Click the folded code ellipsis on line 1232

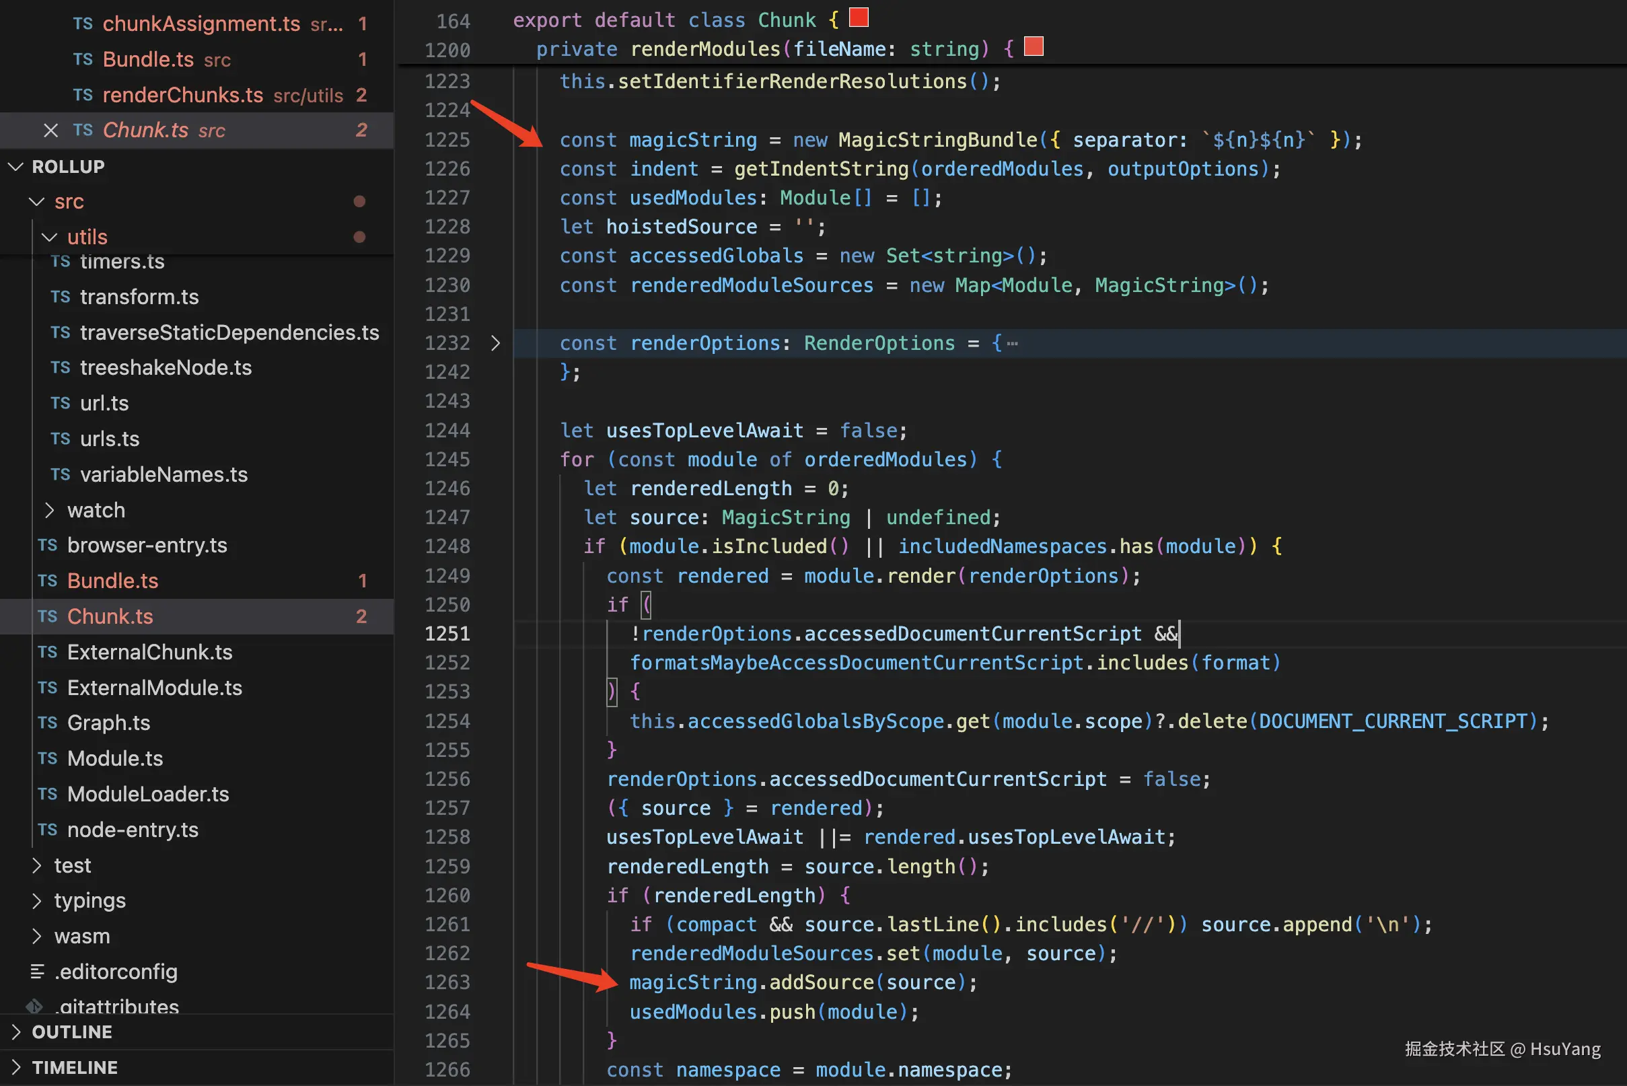[x=1013, y=344]
